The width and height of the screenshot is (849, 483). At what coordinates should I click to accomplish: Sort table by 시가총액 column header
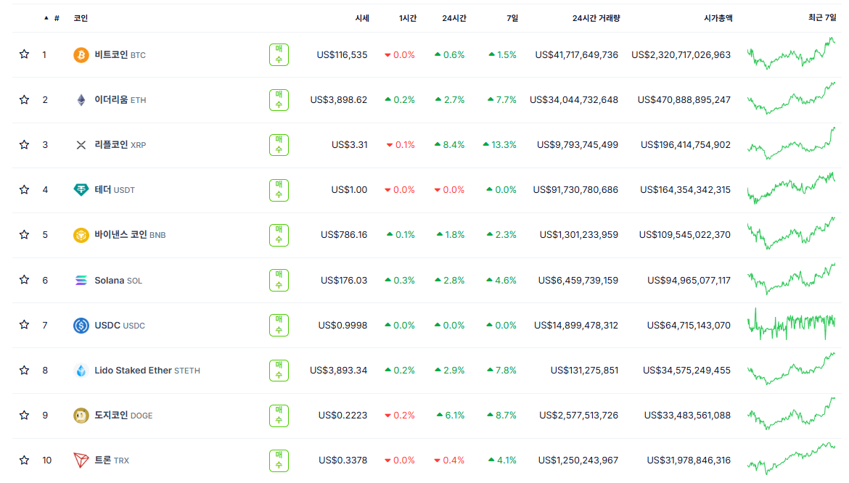[718, 18]
